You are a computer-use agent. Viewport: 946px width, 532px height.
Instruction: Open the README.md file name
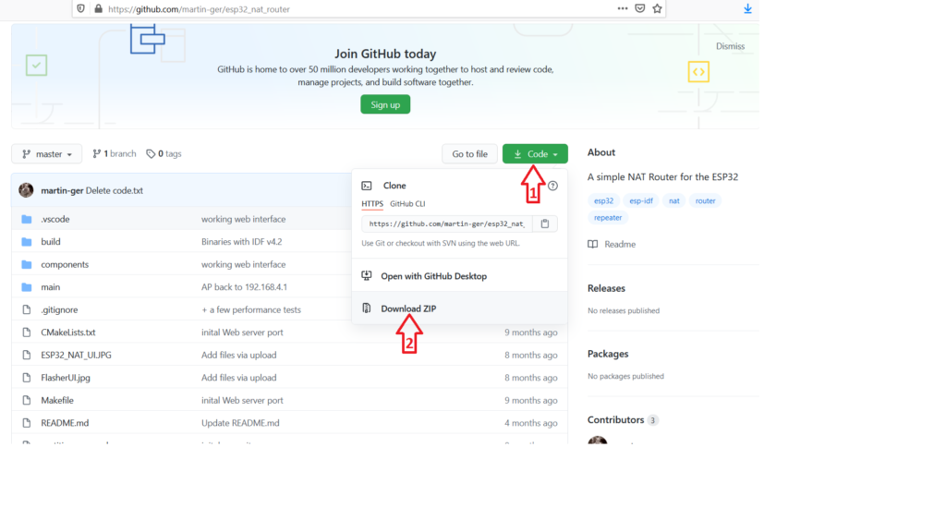pos(65,423)
